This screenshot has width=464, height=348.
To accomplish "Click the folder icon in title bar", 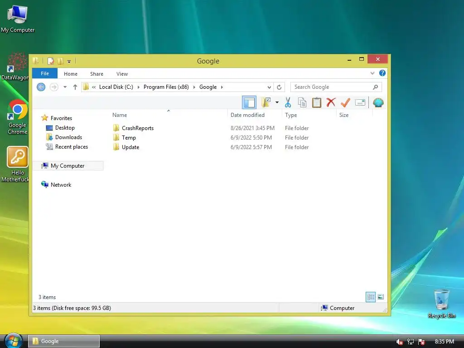I will [35, 61].
